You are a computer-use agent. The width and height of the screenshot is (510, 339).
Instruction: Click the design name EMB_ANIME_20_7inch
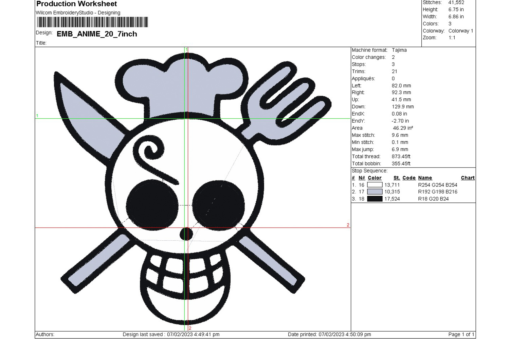tap(97, 34)
